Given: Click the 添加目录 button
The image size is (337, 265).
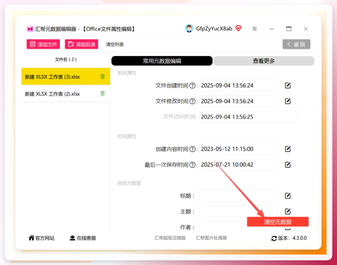Looking at the screenshot, I should pos(81,44).
